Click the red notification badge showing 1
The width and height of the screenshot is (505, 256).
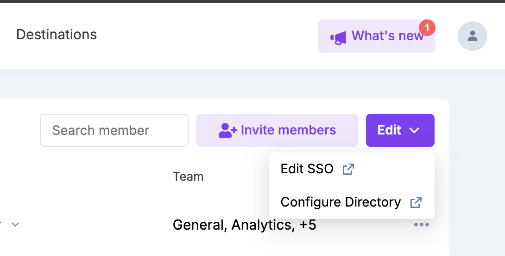coord(427,28)
